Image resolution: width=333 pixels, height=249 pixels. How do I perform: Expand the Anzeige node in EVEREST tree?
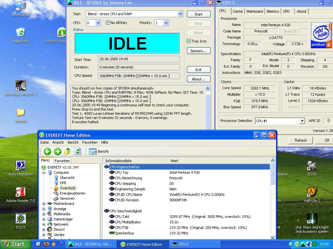44,209
